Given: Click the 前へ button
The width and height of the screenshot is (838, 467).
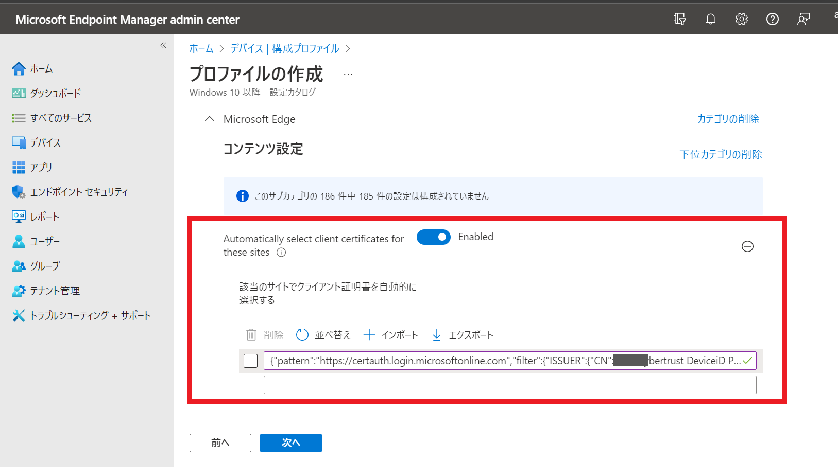Looking at the screenshot, I should [220, 443].
